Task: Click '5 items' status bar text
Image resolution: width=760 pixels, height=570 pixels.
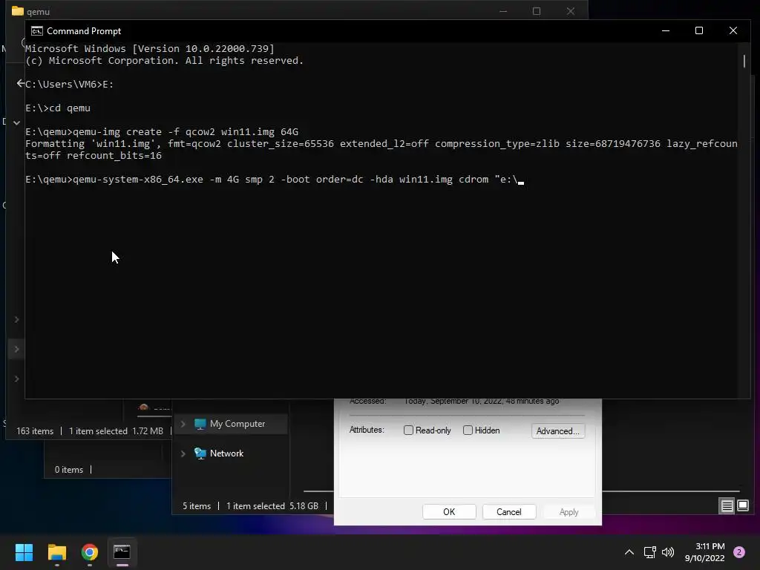Action: click(197, 506)
